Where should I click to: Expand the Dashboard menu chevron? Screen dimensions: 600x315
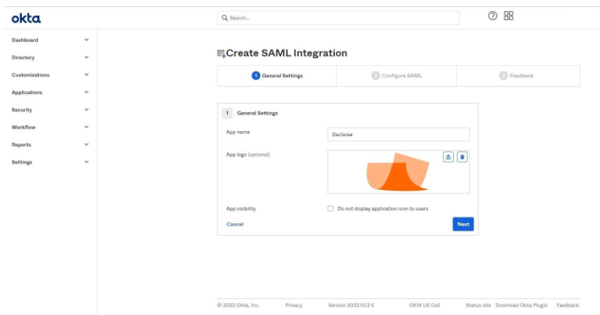point(86,40)
